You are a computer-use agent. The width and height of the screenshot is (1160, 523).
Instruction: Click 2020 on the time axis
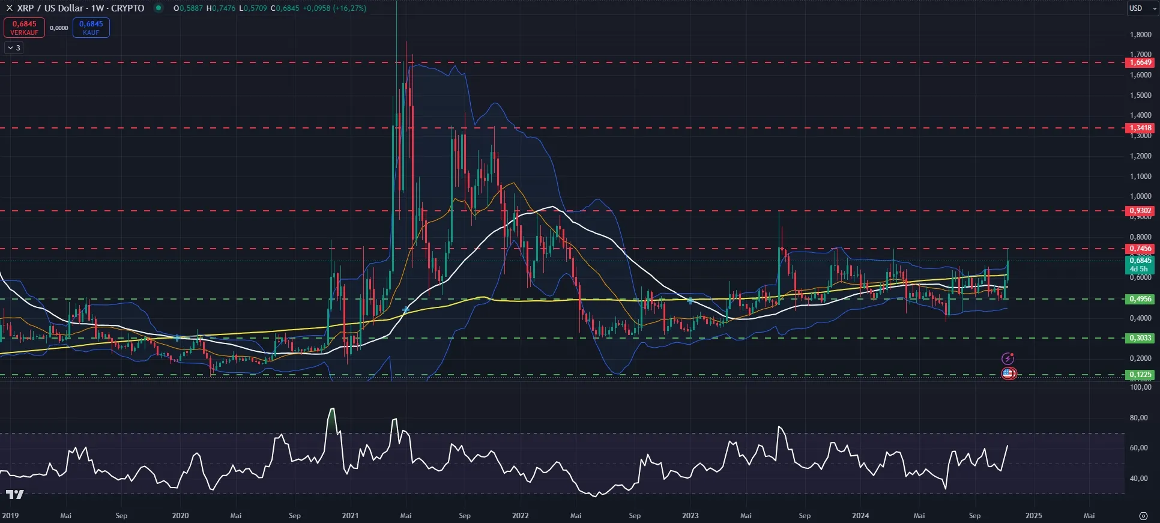pos(180,516)
